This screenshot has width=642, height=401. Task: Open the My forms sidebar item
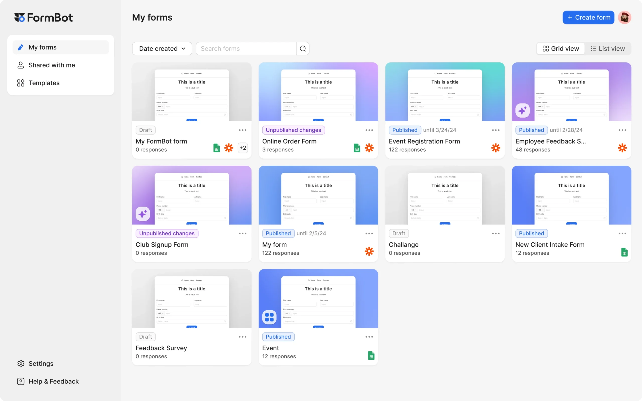[61, 47]
